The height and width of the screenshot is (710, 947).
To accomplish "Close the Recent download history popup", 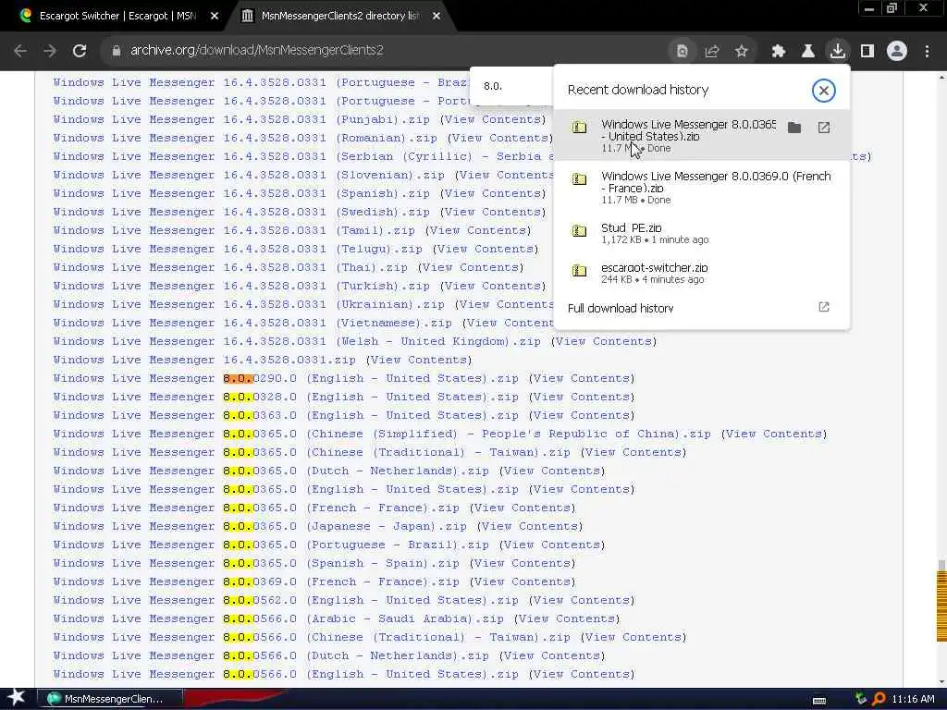I will (823, 91).
